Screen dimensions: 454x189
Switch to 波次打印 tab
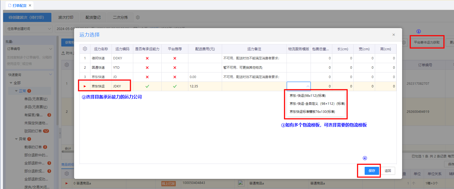(x=66, y=17)
